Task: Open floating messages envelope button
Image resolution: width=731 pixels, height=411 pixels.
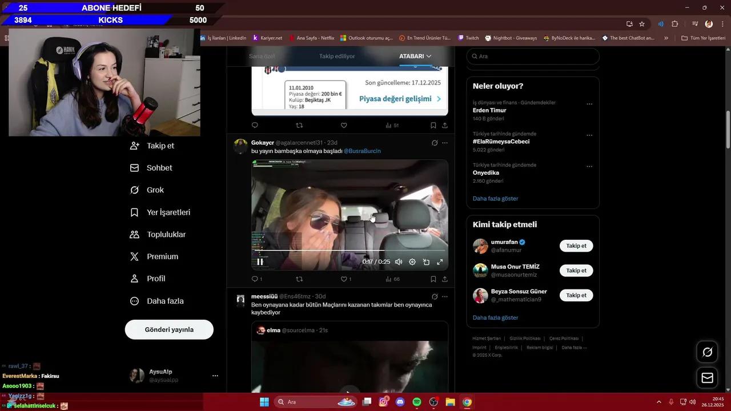Action: point(707,378)
